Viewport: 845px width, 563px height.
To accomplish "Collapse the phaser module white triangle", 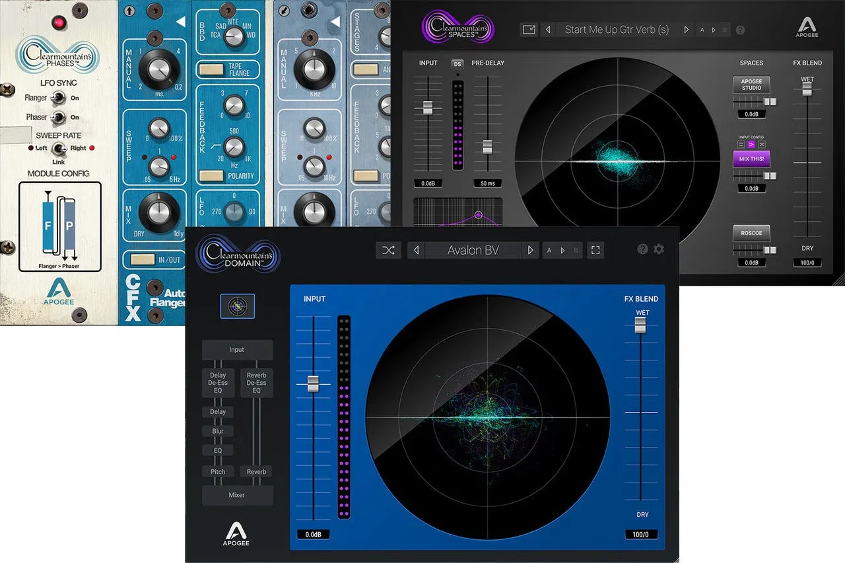I will click(335, 22).
